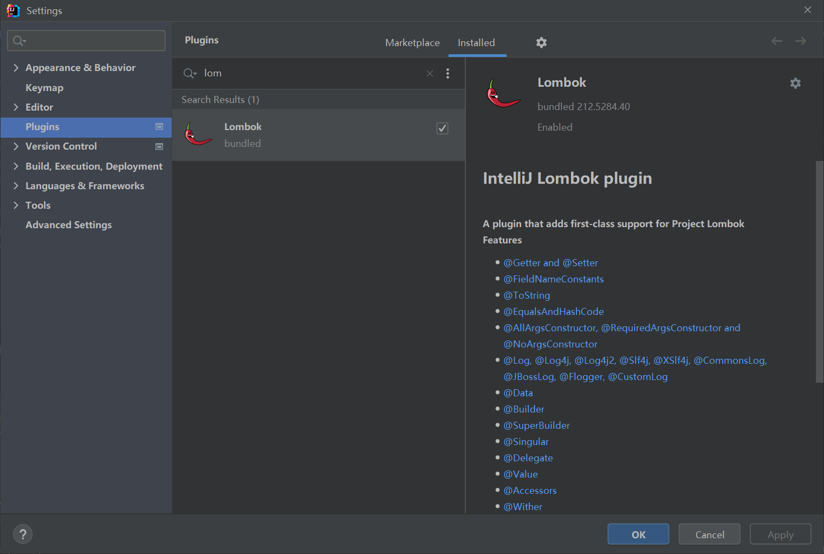Click the 'Enabled' status text
The width and height of the screenshot is (824, 554).
(x=555, y=127)
